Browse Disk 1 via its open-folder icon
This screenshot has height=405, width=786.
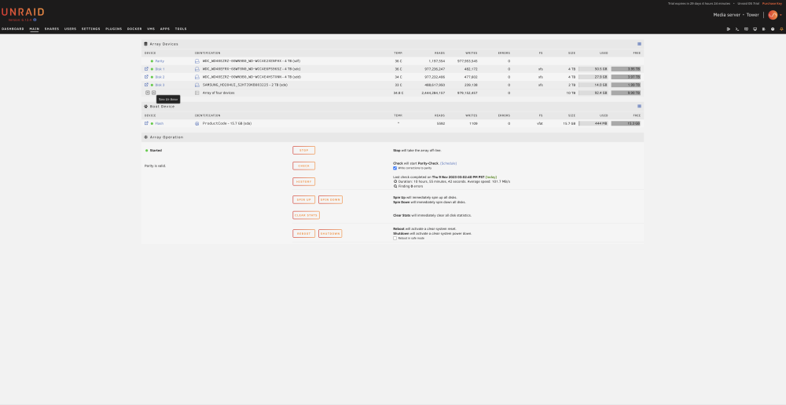[146, 69]
